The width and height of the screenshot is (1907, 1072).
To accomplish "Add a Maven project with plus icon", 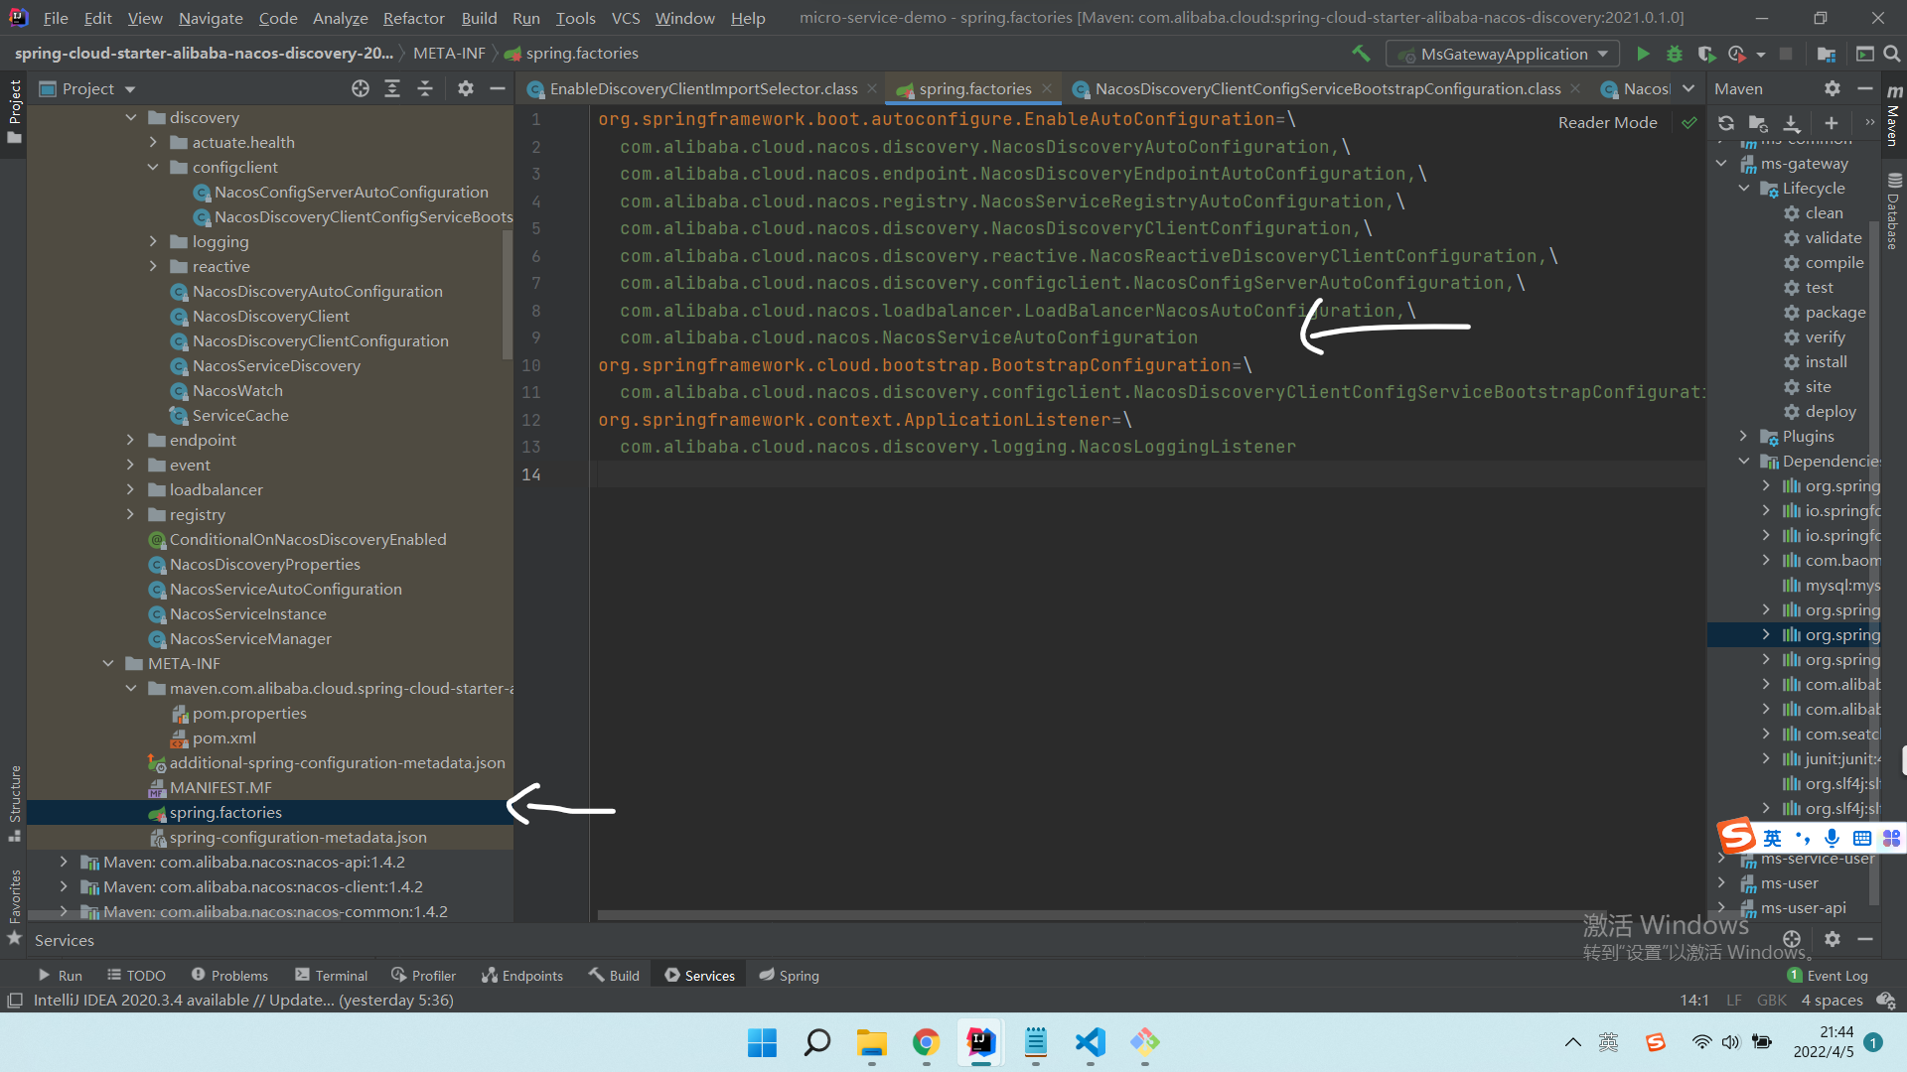I will [1832, 123].
